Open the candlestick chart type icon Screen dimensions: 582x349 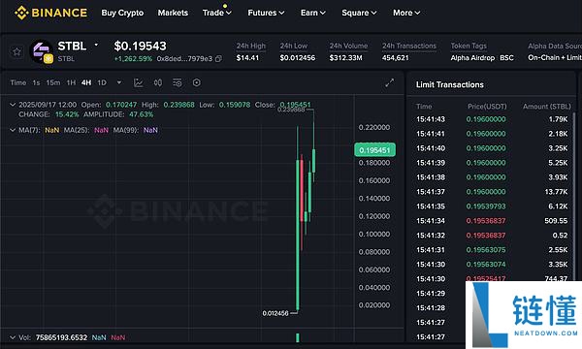tap(158, 82)
